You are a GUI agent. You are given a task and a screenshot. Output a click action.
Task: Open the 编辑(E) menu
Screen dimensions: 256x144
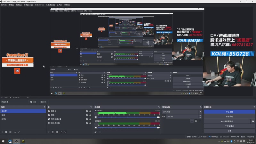tap(11, 5)
